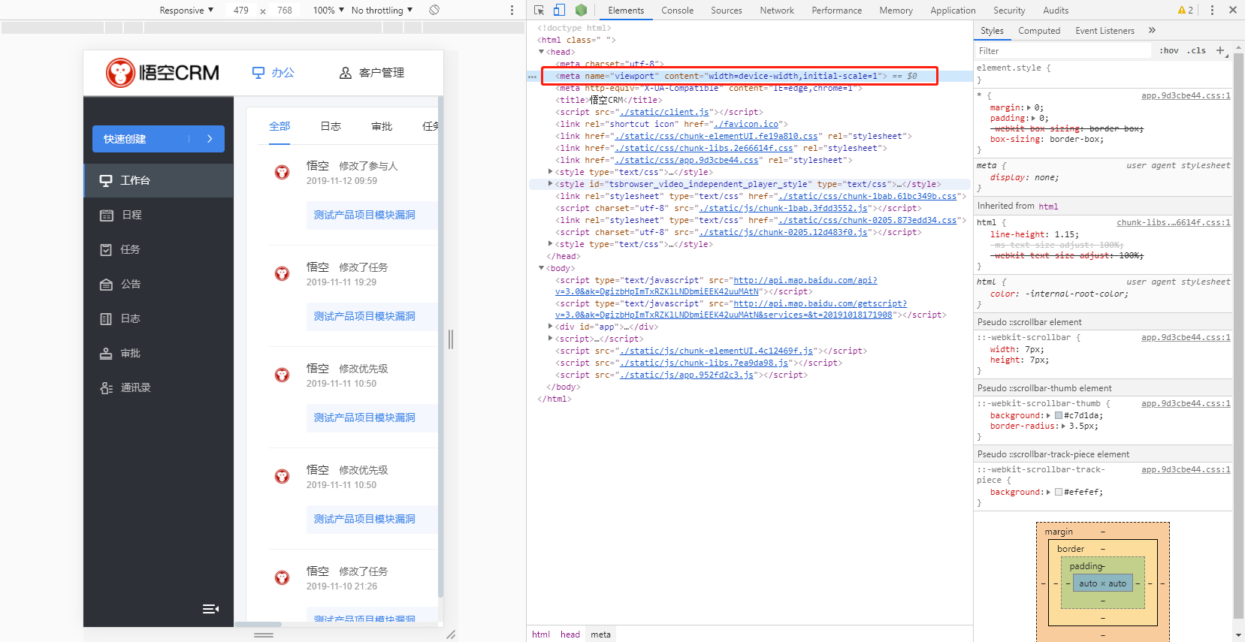
Task: Click the green cube icon in DevTools toolbar
Action: [581, 11]
